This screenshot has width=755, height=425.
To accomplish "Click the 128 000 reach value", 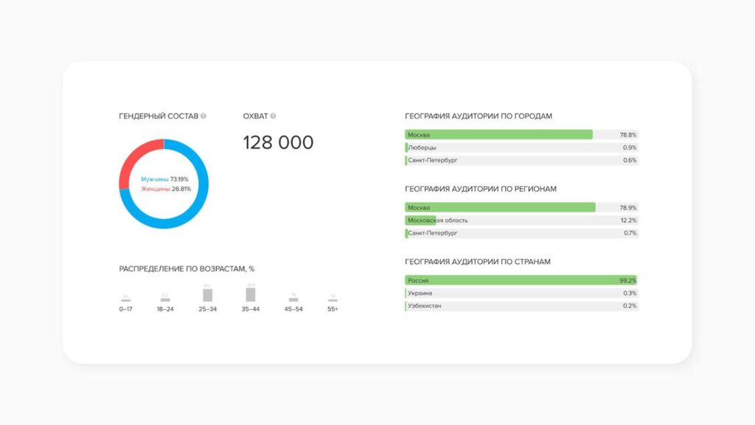I will pyautogui.click(x=278, y=142).
